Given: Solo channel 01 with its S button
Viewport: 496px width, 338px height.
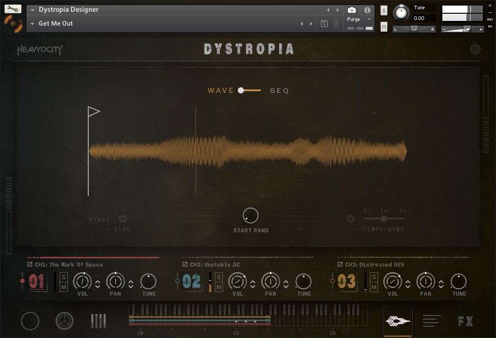Looking at the screenshot, I should 64,277.
